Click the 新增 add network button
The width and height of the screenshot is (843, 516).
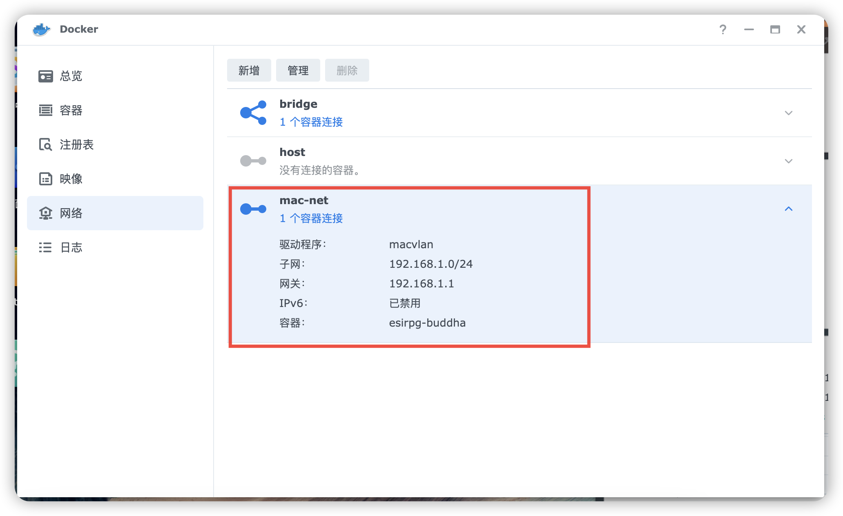tap(249, 70)
